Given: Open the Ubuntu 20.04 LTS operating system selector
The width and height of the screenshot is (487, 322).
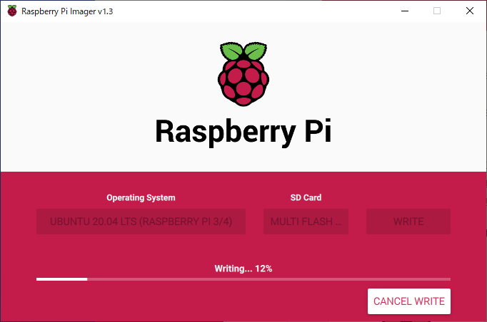Looking at the screenshot, I should [141, 222].
